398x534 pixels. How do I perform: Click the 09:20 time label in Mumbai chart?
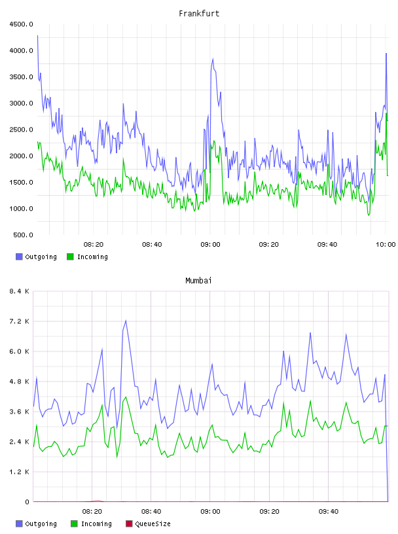point(269,512)
